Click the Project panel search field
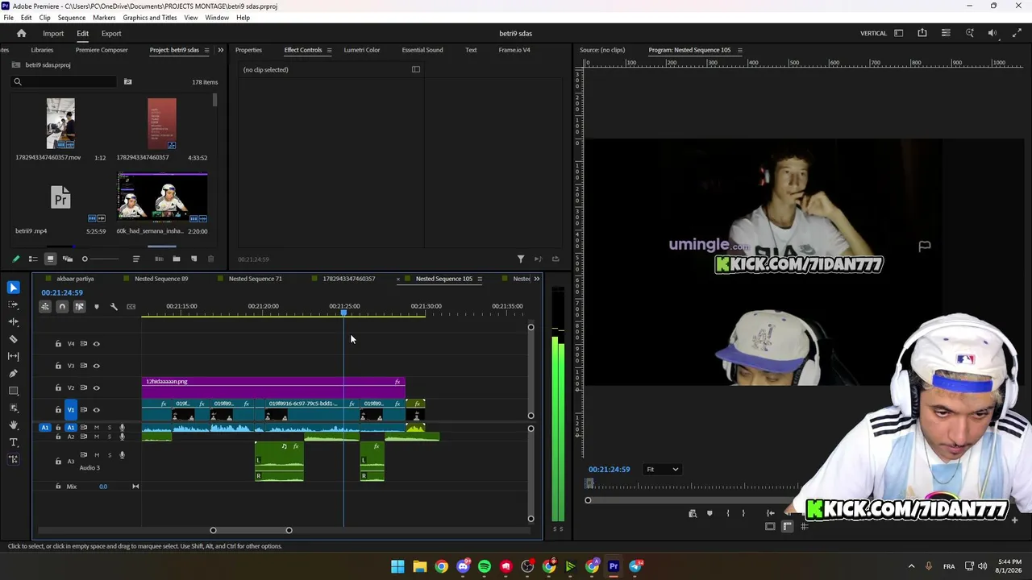Viewport: 1032px width, 580px height. coord(64,81)
